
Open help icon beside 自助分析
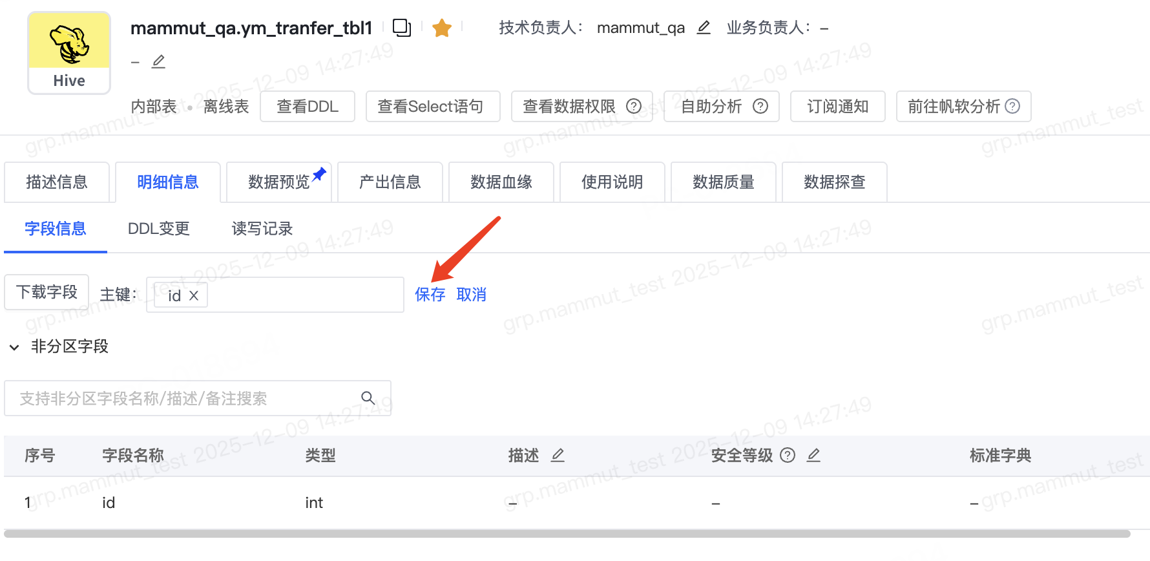click(760, 106)
